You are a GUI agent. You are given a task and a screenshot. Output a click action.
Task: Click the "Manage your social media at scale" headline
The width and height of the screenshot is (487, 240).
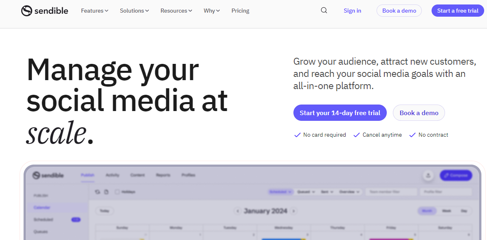click(x=127, y=101)
